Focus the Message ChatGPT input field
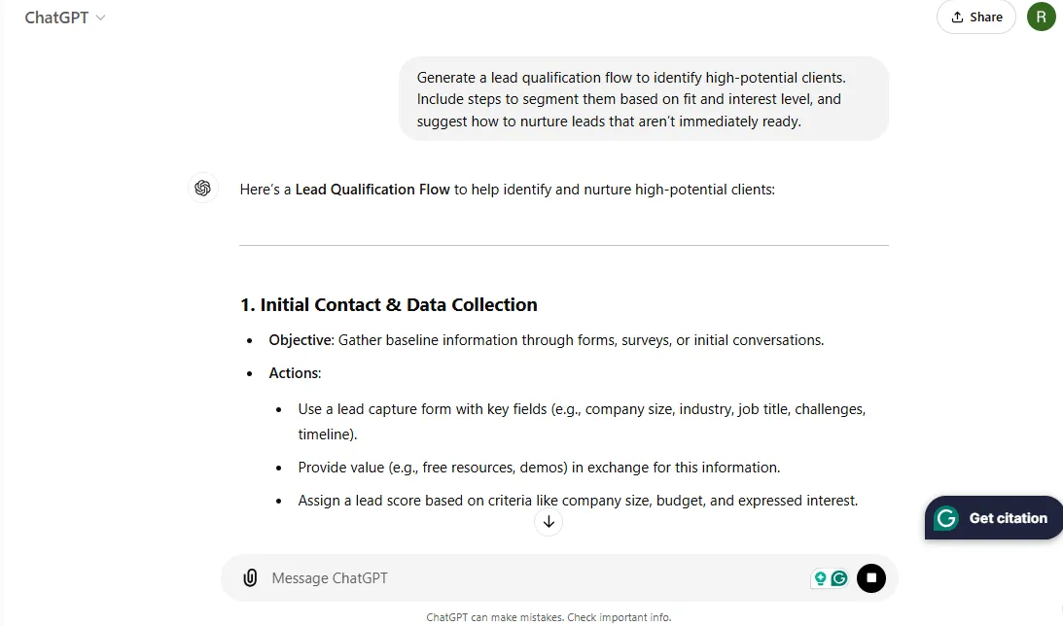The height and width of the screenshot is (626, 1063). (536, 578)
